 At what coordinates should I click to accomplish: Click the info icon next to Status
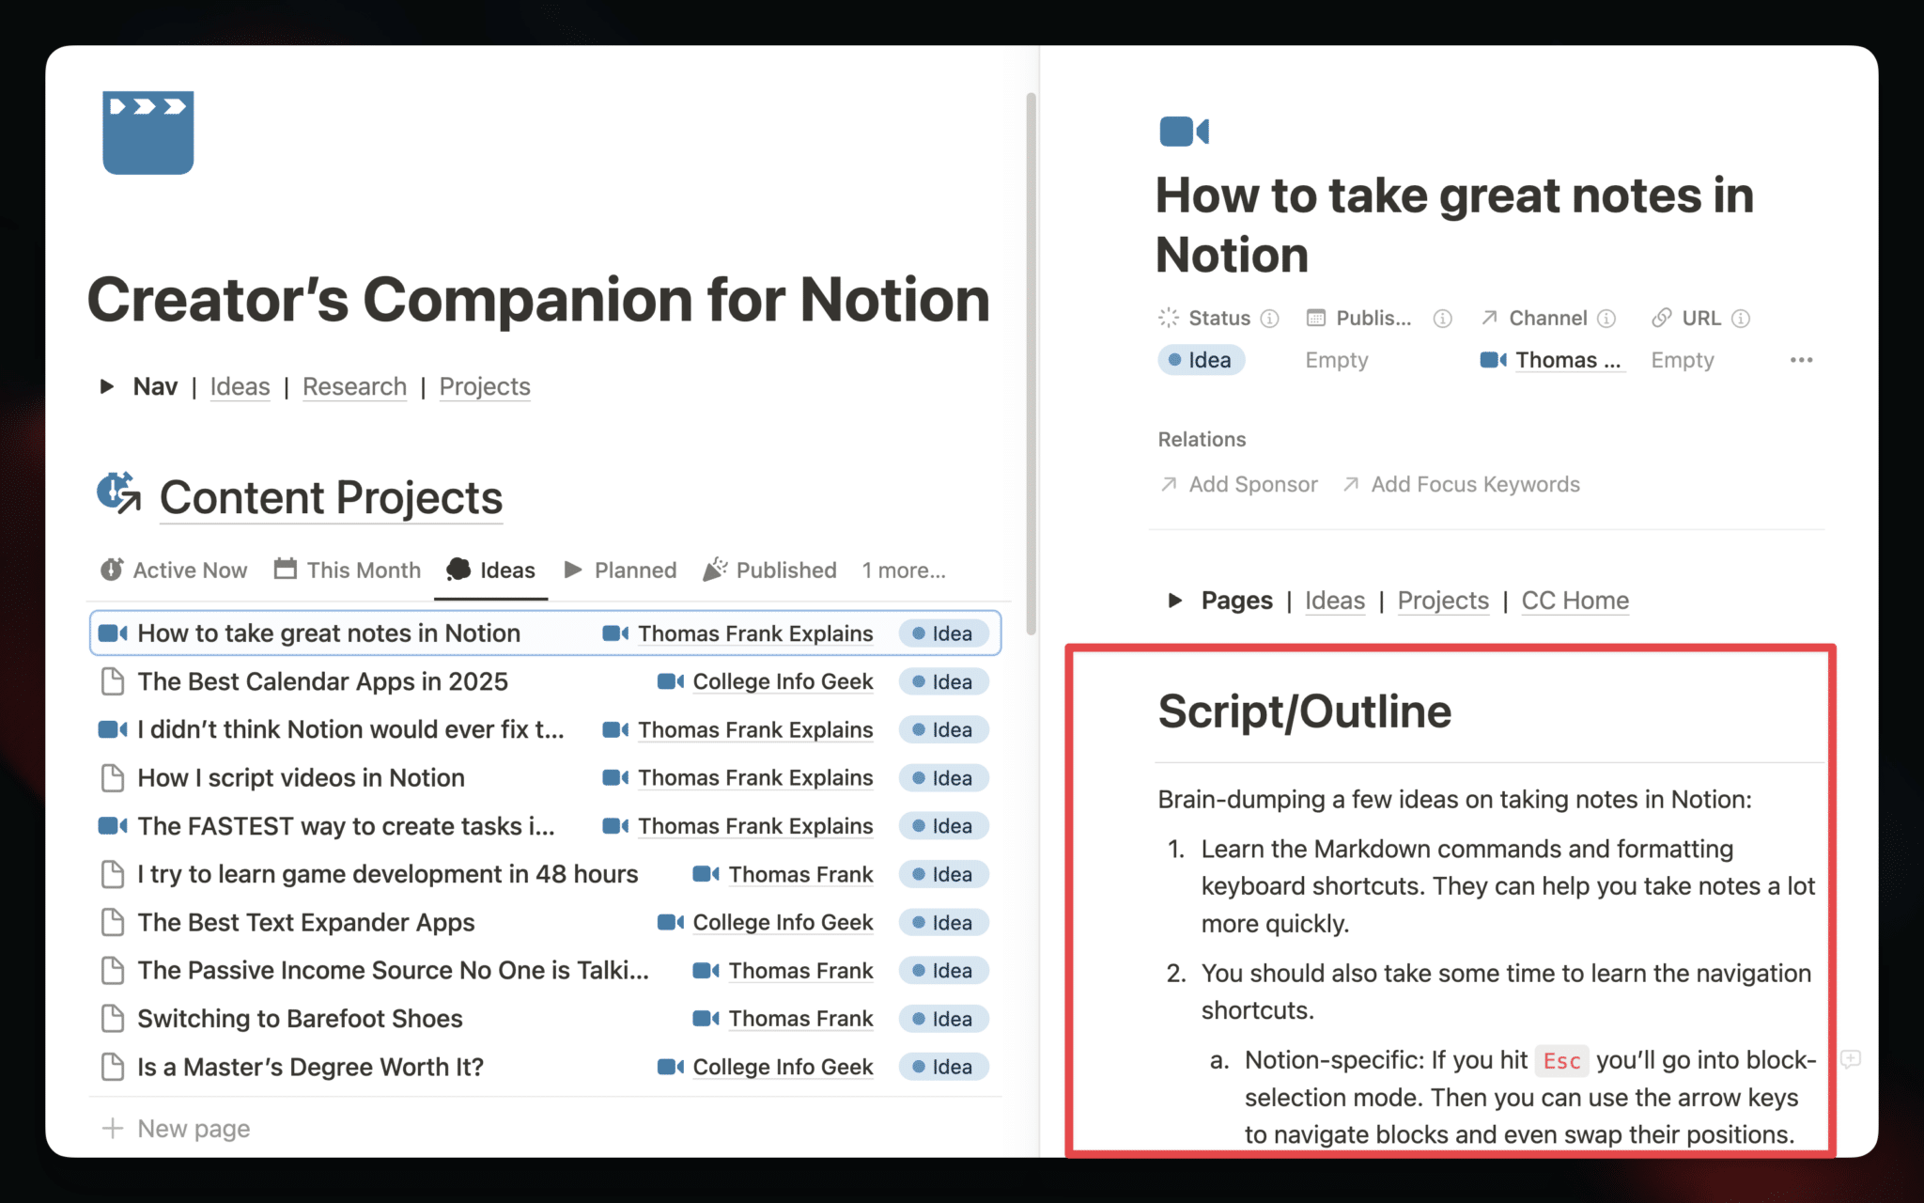[x=1269, y=319]
